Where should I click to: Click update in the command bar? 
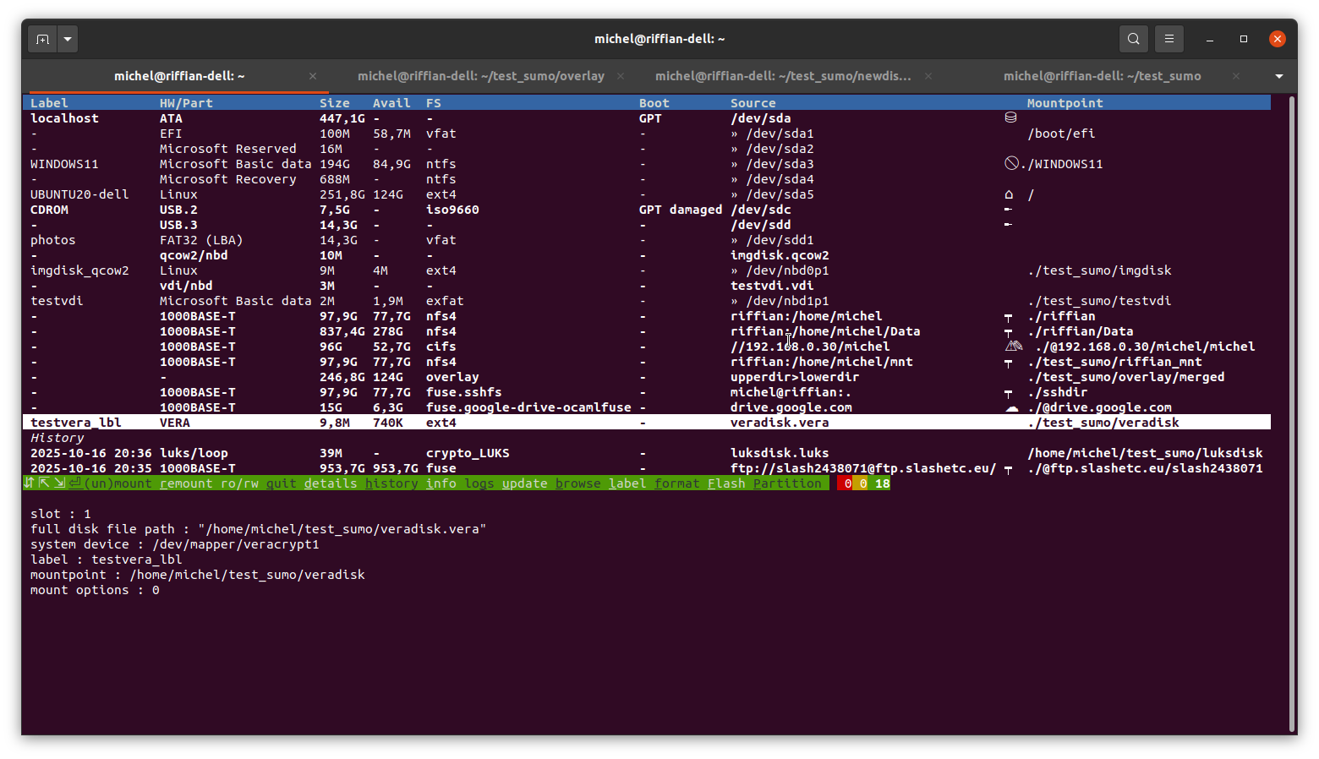[525, 483]
